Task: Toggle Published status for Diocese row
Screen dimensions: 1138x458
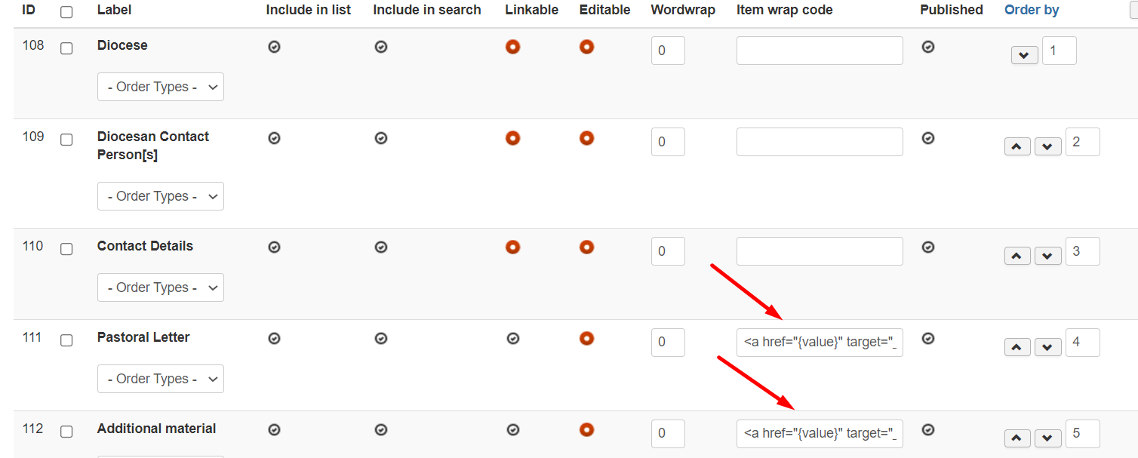Action: tap(928, 47)
